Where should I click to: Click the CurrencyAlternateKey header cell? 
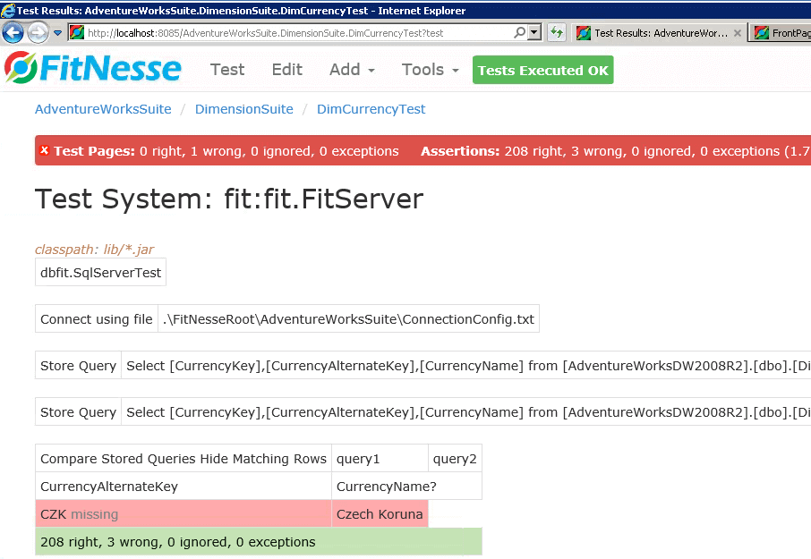(x=184, y=487)
